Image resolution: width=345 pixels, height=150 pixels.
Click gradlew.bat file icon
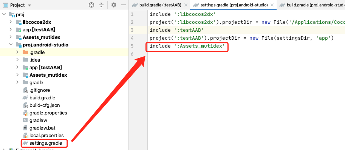coord(25,128)
